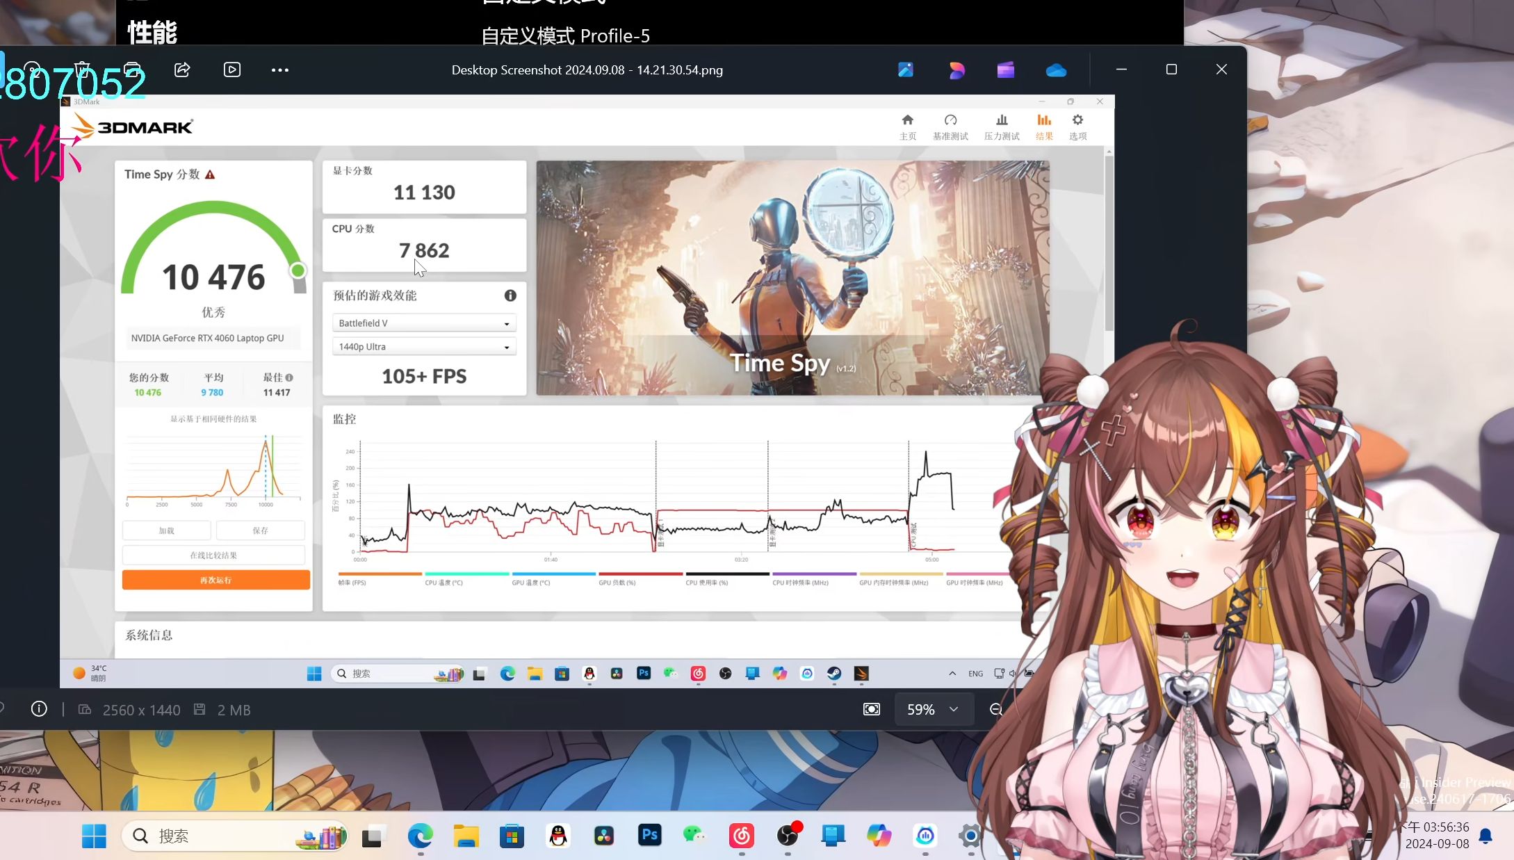Image resolution: width=1514 pixels, height=860 pixels.
Task: Click the NVIDIA GeForce RTX 4060 Laptop GPU label
Action: [x=207, y=338]
